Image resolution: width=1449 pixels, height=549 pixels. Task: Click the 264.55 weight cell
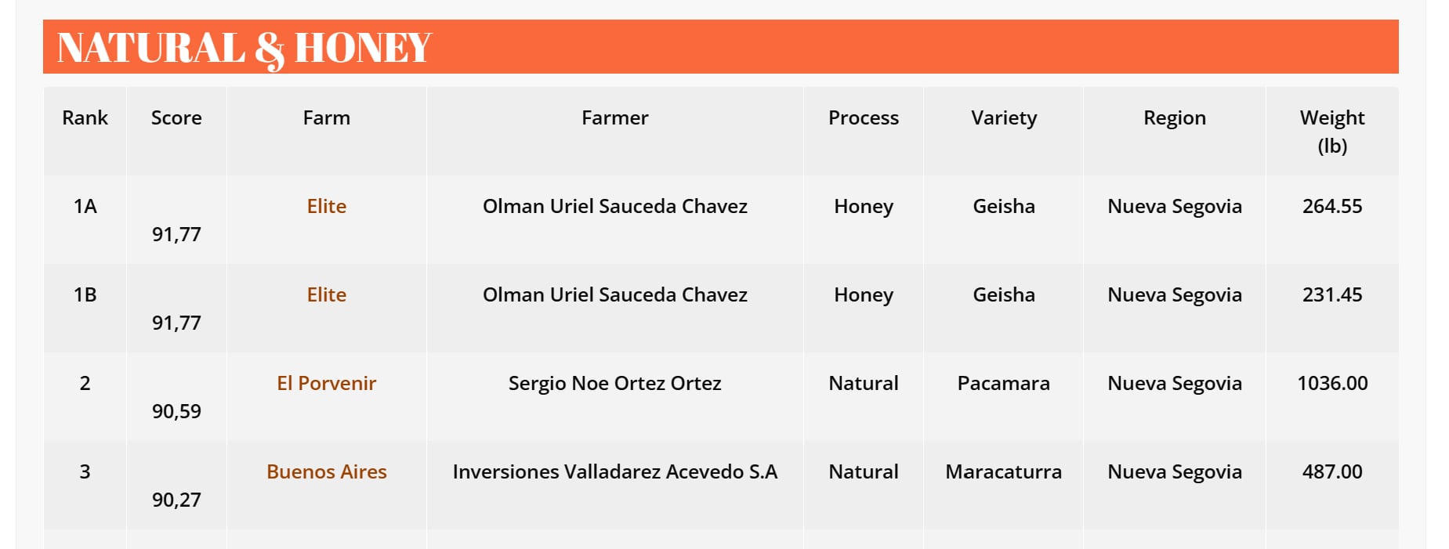(x=1331, y=206)
